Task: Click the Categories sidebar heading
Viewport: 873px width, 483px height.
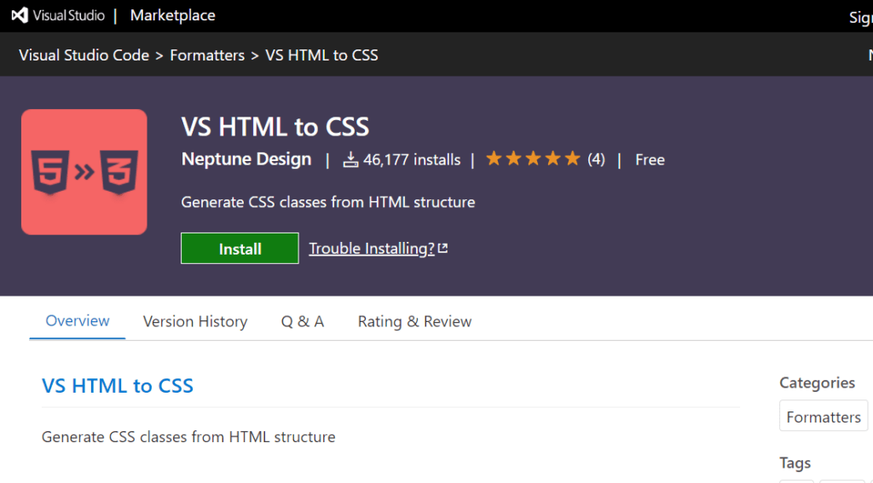Action: tap(818, 382)
